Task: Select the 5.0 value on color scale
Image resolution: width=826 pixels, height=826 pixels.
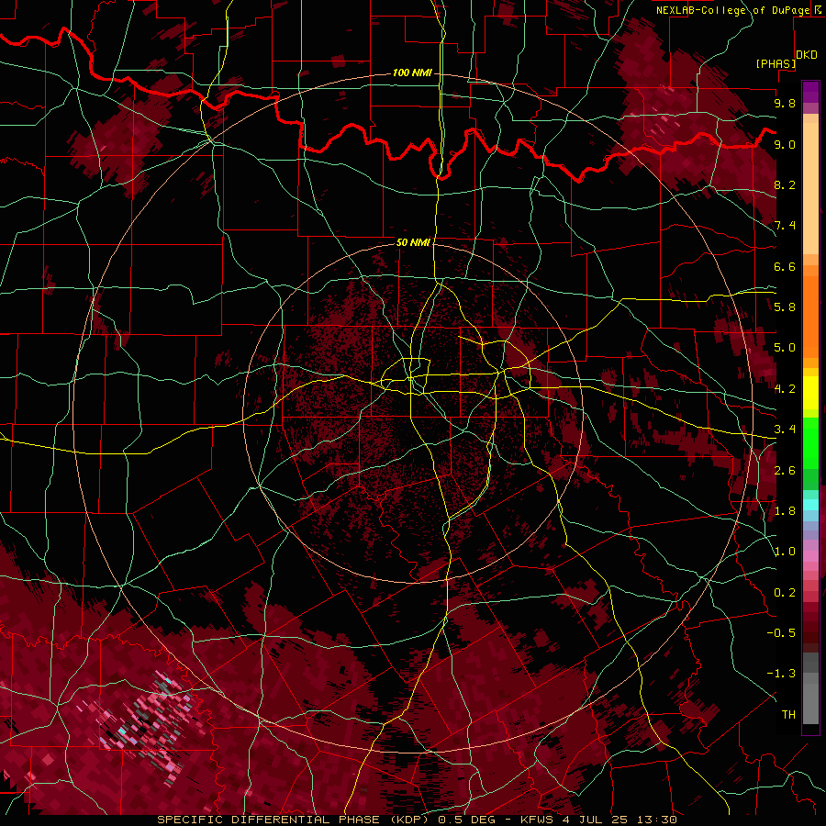Action: pos(785,348)
